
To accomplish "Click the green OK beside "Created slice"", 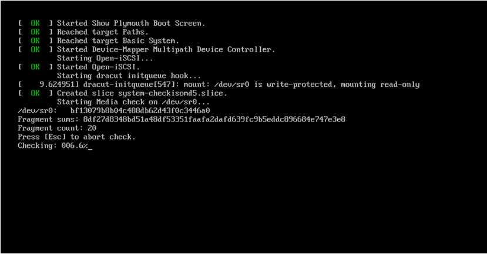I will [x=35, y=93].
